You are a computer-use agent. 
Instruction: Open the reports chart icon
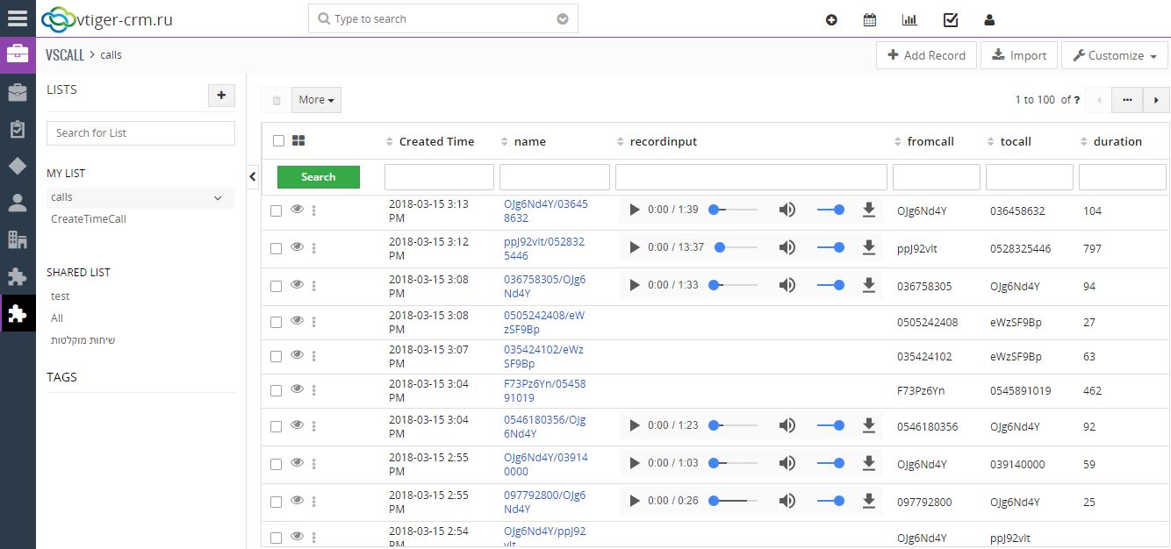(x=909, y=20)
